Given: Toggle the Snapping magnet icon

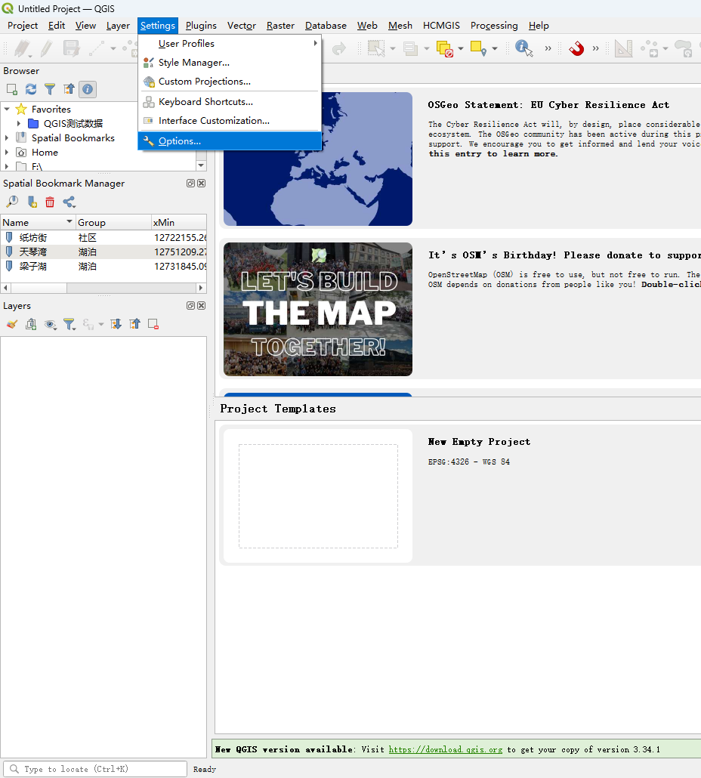Looking at the screenshot, I should (576, 48).
